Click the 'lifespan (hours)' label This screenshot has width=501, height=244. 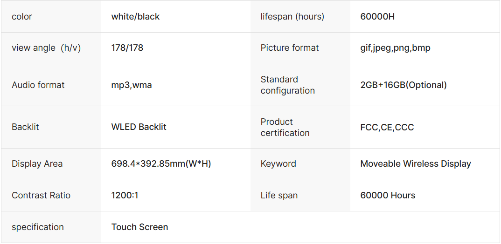tap(292, 17)
